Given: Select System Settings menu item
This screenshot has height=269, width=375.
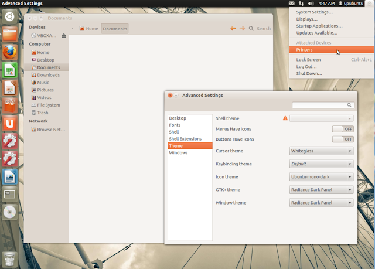Looking at the screenshot, I should pyautogui.click(x=332, y=12).
